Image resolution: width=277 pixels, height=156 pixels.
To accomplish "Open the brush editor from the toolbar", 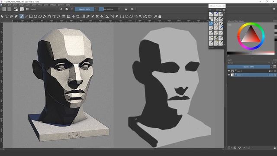I will point(22,9).
